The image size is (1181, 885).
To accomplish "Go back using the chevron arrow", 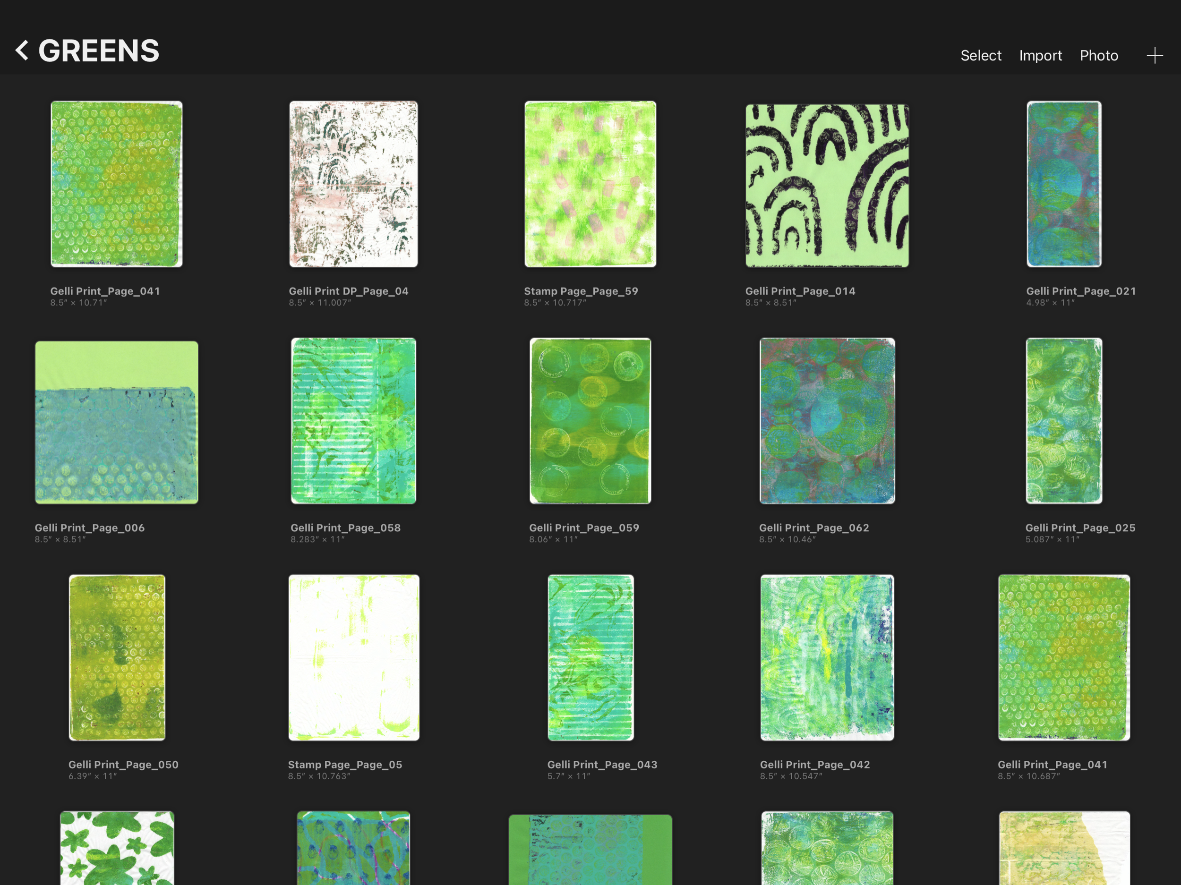I will (22, 51).
